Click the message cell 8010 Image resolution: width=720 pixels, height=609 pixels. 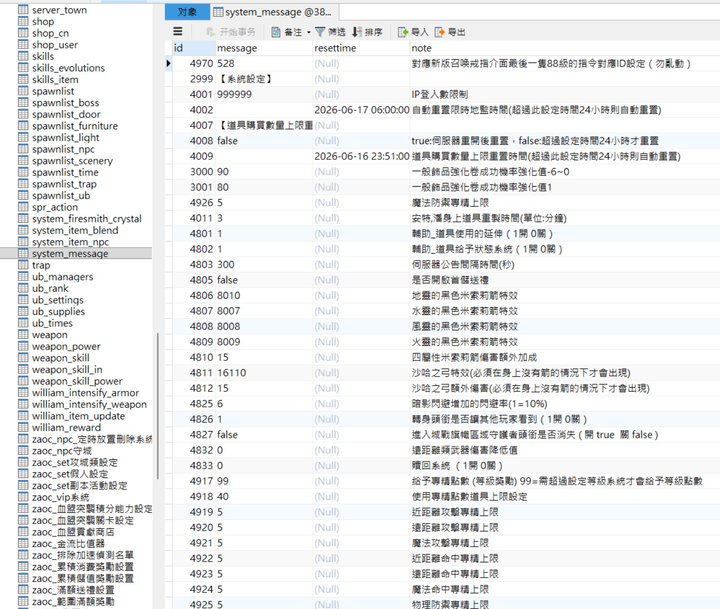[x=264, y=295]
